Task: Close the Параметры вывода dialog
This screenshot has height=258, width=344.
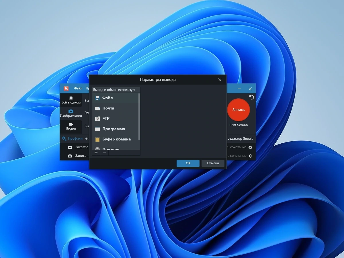Action: click(220, 80)
